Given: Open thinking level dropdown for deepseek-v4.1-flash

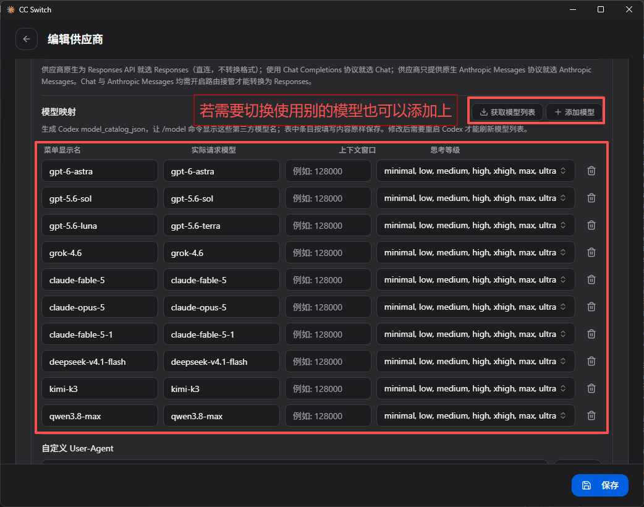Looking at the screenshot, I should coord(476,362).
